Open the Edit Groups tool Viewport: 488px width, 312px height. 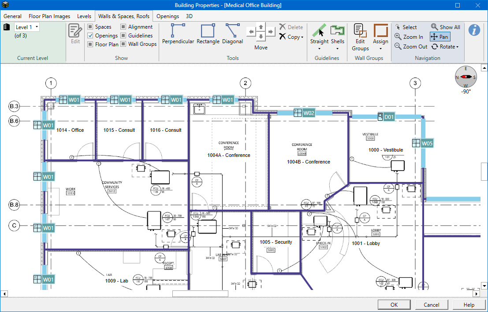click(x=361, y=37)
